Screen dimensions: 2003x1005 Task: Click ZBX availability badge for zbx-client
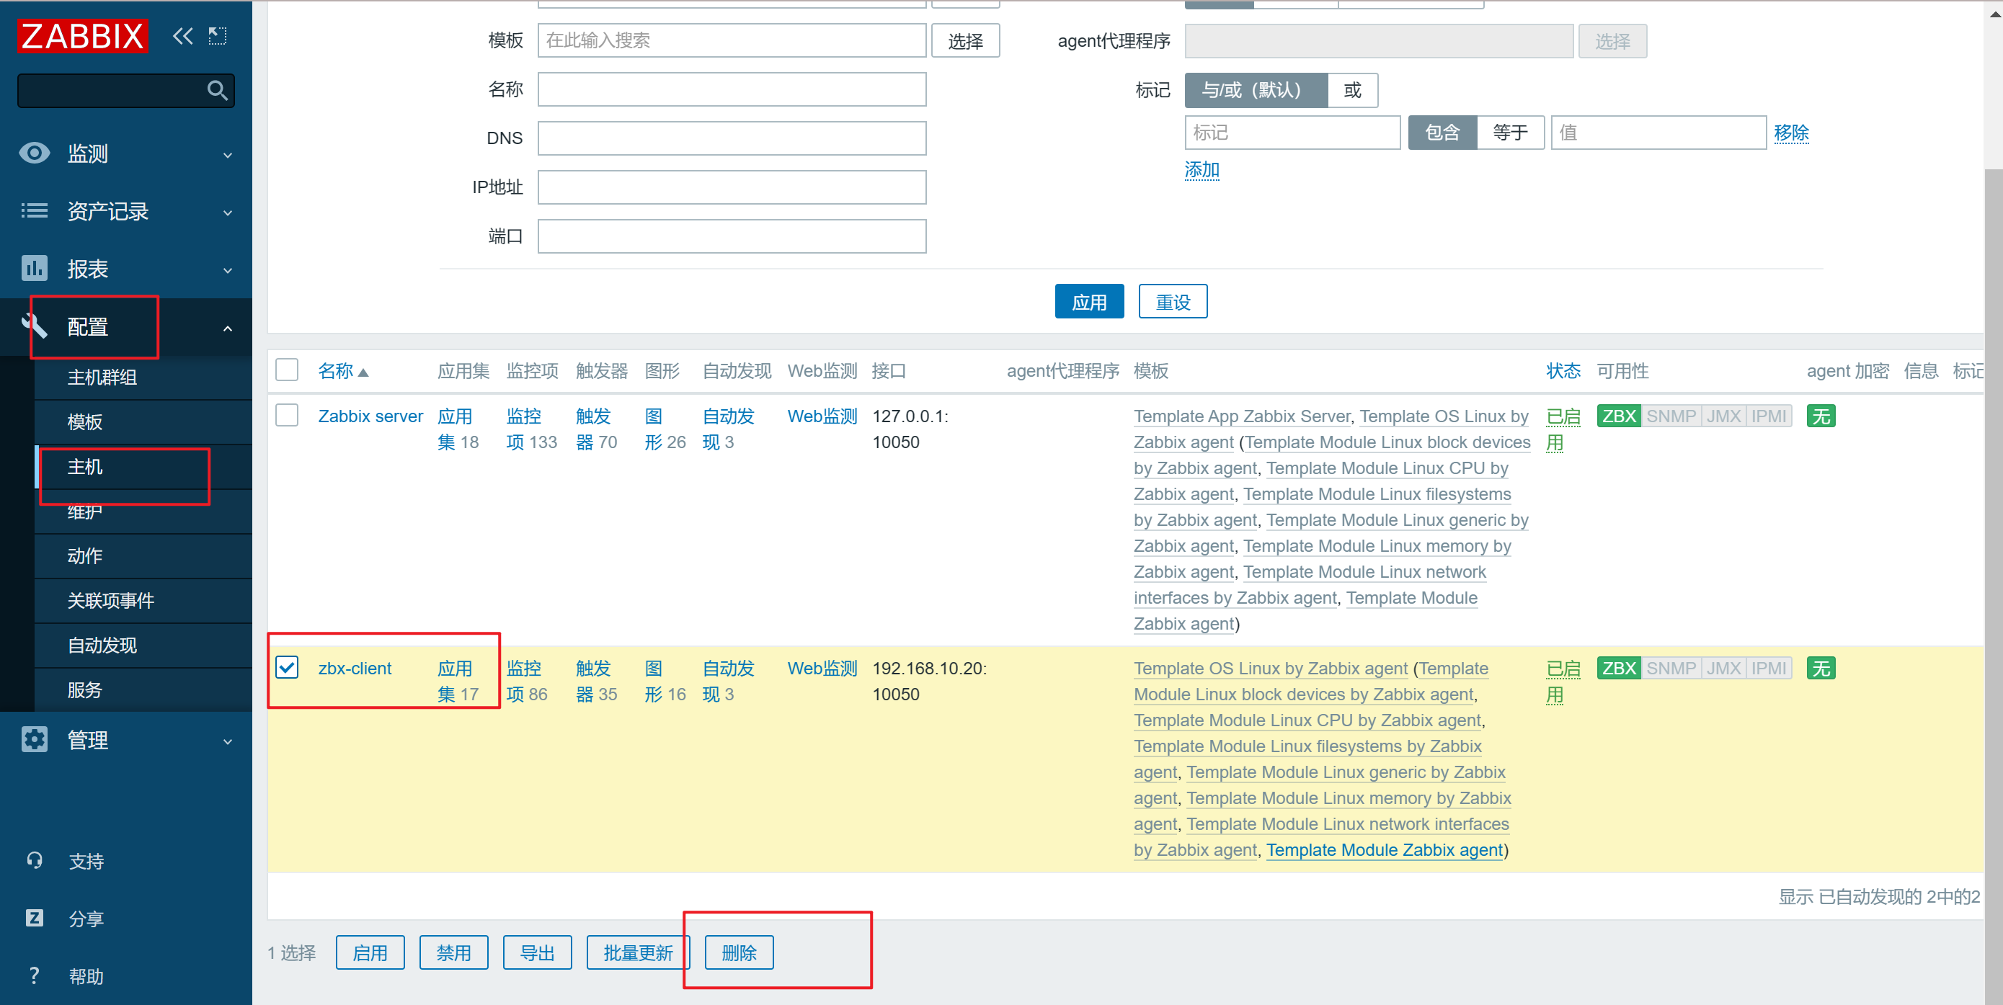click(1619, 668)
